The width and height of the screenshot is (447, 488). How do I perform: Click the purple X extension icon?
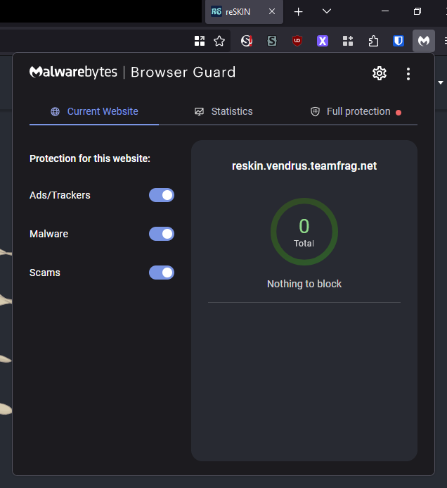tap(323, 41)
